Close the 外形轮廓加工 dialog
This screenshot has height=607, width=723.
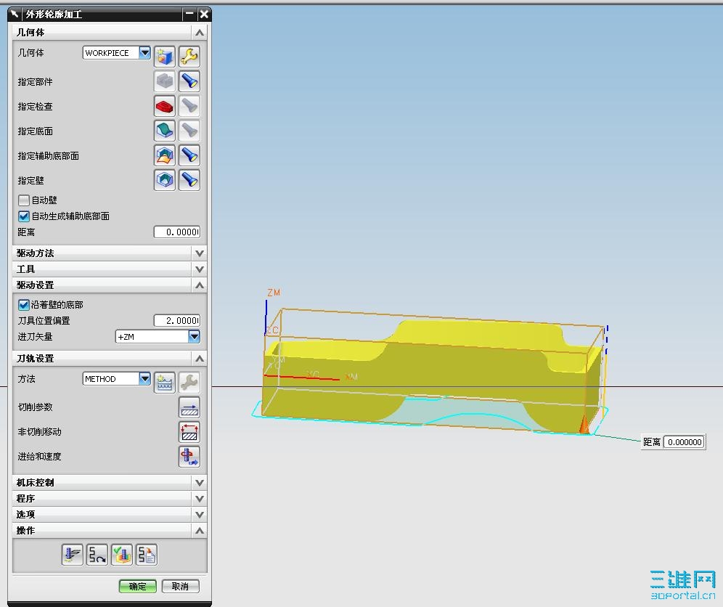204,15
